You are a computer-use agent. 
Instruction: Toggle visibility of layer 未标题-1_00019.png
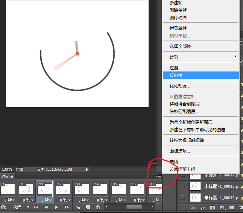[x=183, y=197]
